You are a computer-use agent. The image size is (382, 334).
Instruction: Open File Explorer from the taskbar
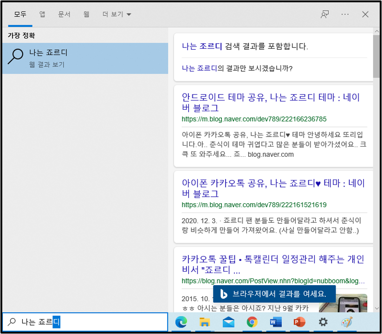coord(205,322)
